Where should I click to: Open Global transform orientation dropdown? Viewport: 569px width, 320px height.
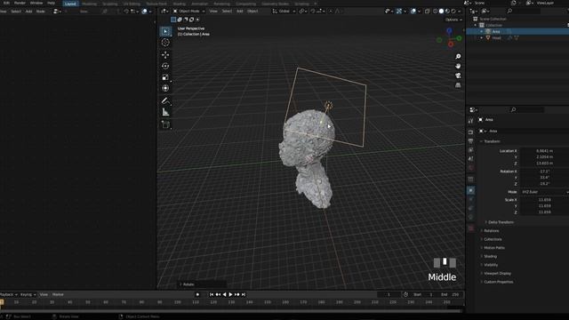click(x=284, y=12)
